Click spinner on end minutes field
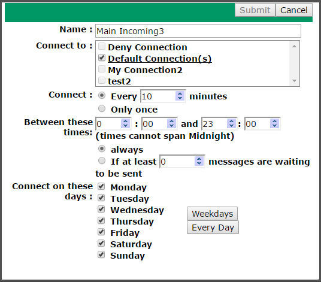Image resolution: width=321 pixels, height=282 pixels. [x=274, y=123]
